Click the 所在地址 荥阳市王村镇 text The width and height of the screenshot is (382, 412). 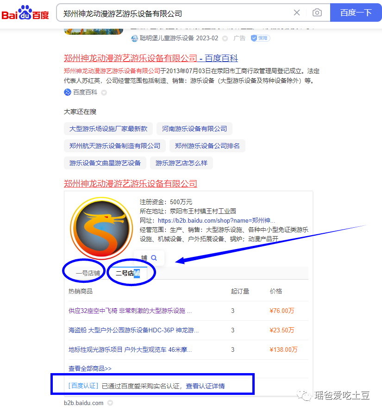tap(188, 211)
